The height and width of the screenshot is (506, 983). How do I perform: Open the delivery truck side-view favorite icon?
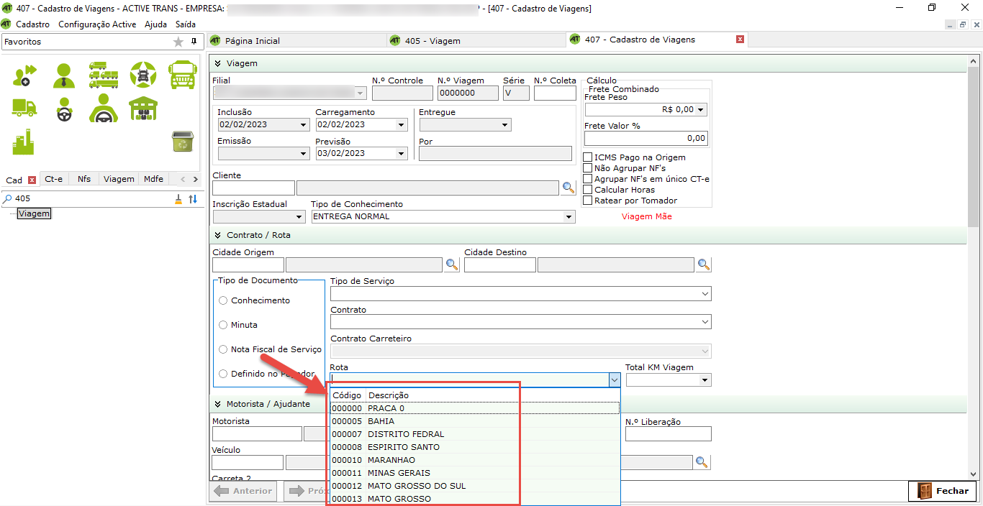pyautogui.click(x=24, y=108)
